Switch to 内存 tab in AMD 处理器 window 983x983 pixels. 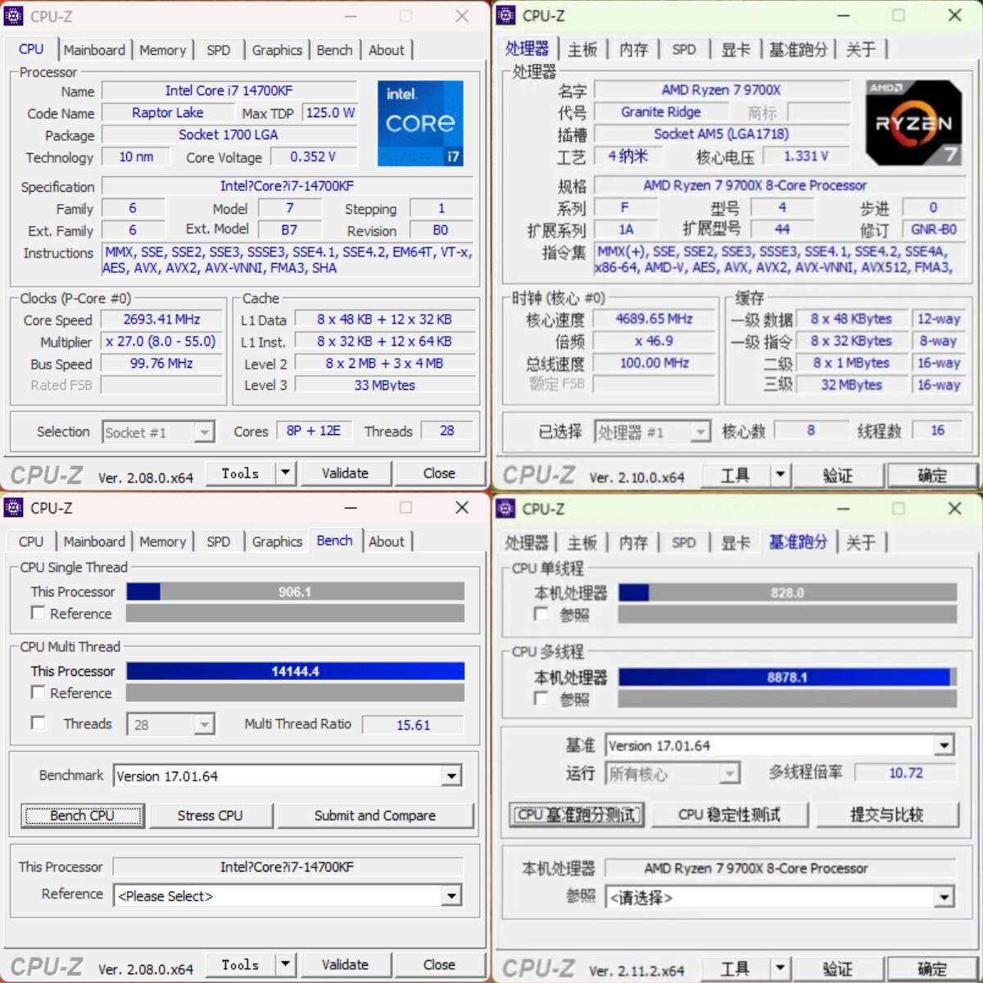633,50
